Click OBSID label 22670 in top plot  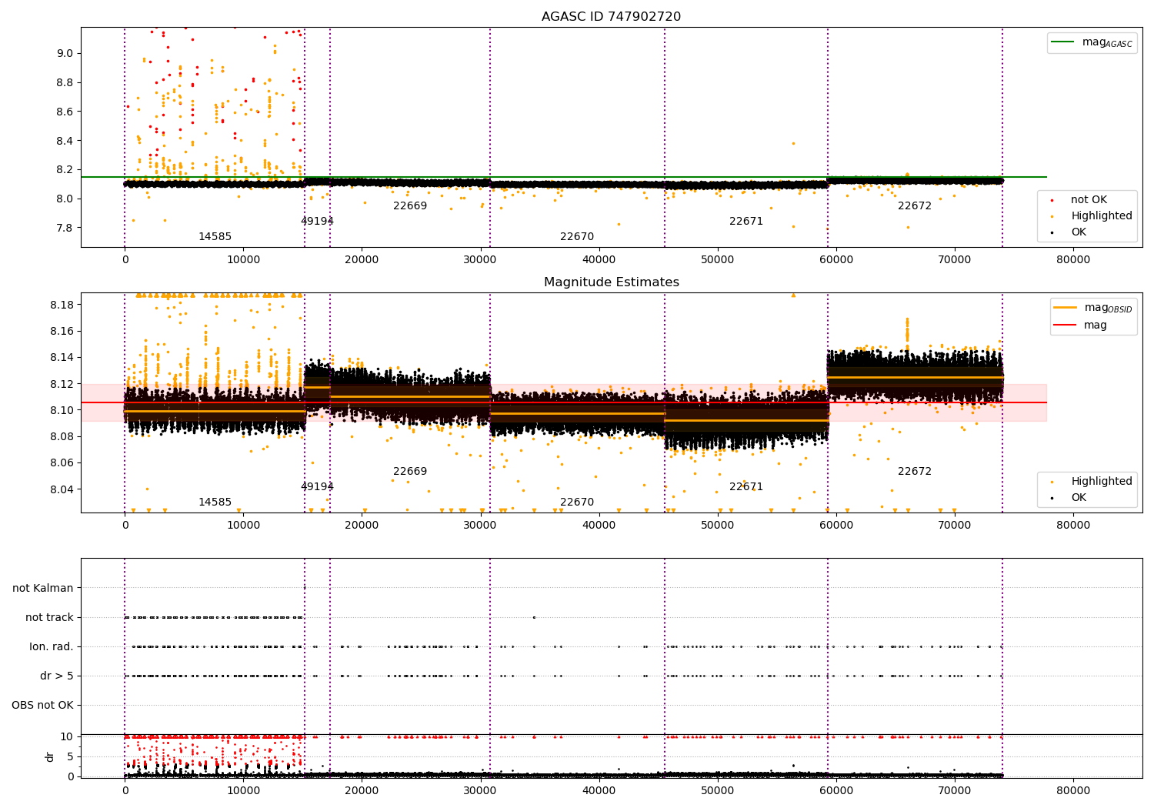coord(577,237)
